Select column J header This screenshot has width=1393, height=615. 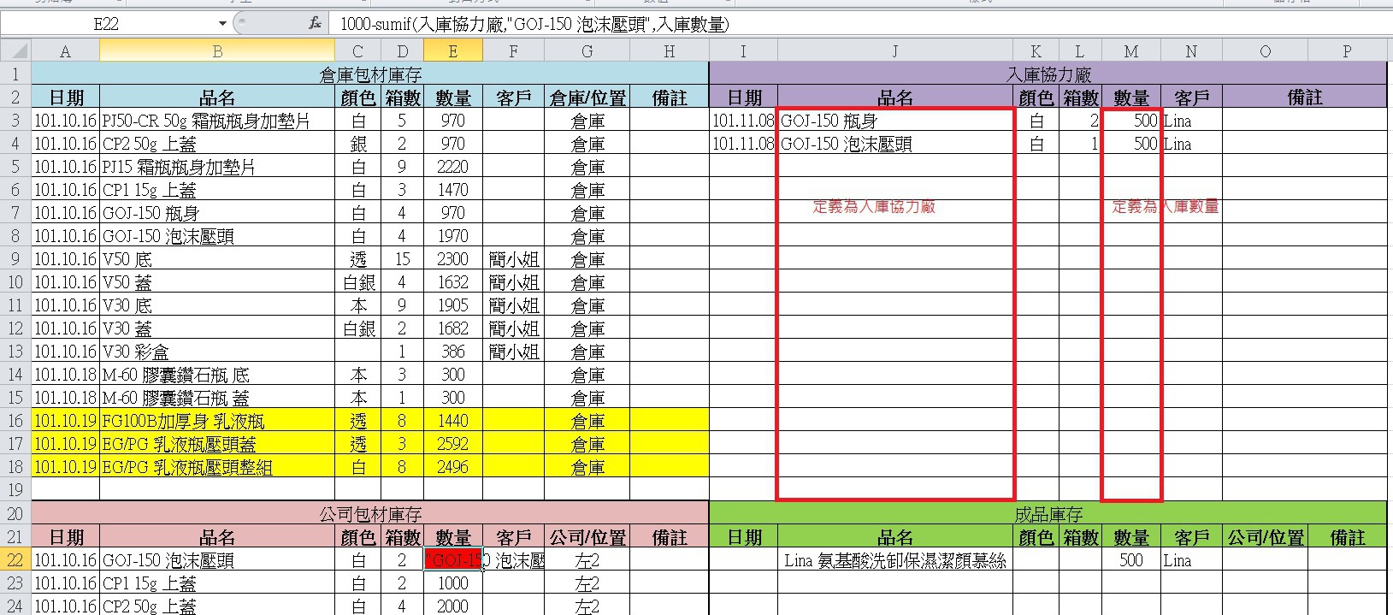pos(894,51)
